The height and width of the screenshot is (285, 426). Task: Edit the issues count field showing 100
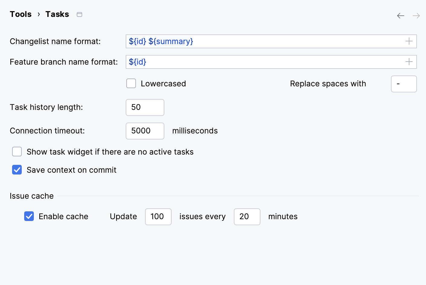point(158,216)
